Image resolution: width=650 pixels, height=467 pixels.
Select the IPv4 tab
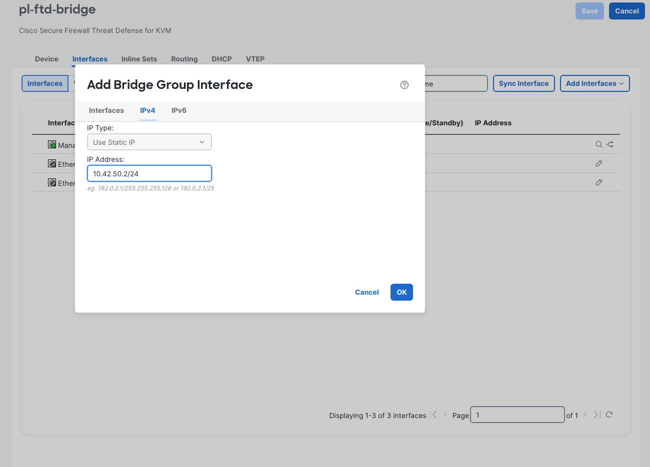[x=147, y=110]
